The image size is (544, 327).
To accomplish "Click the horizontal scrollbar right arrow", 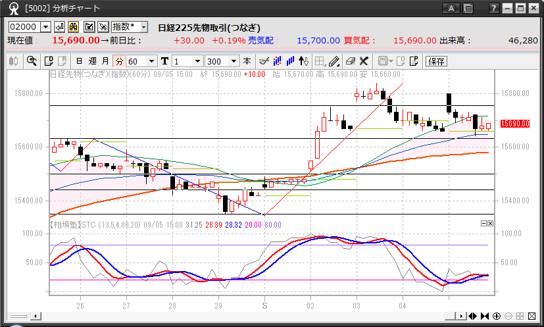I will [462, 316].
